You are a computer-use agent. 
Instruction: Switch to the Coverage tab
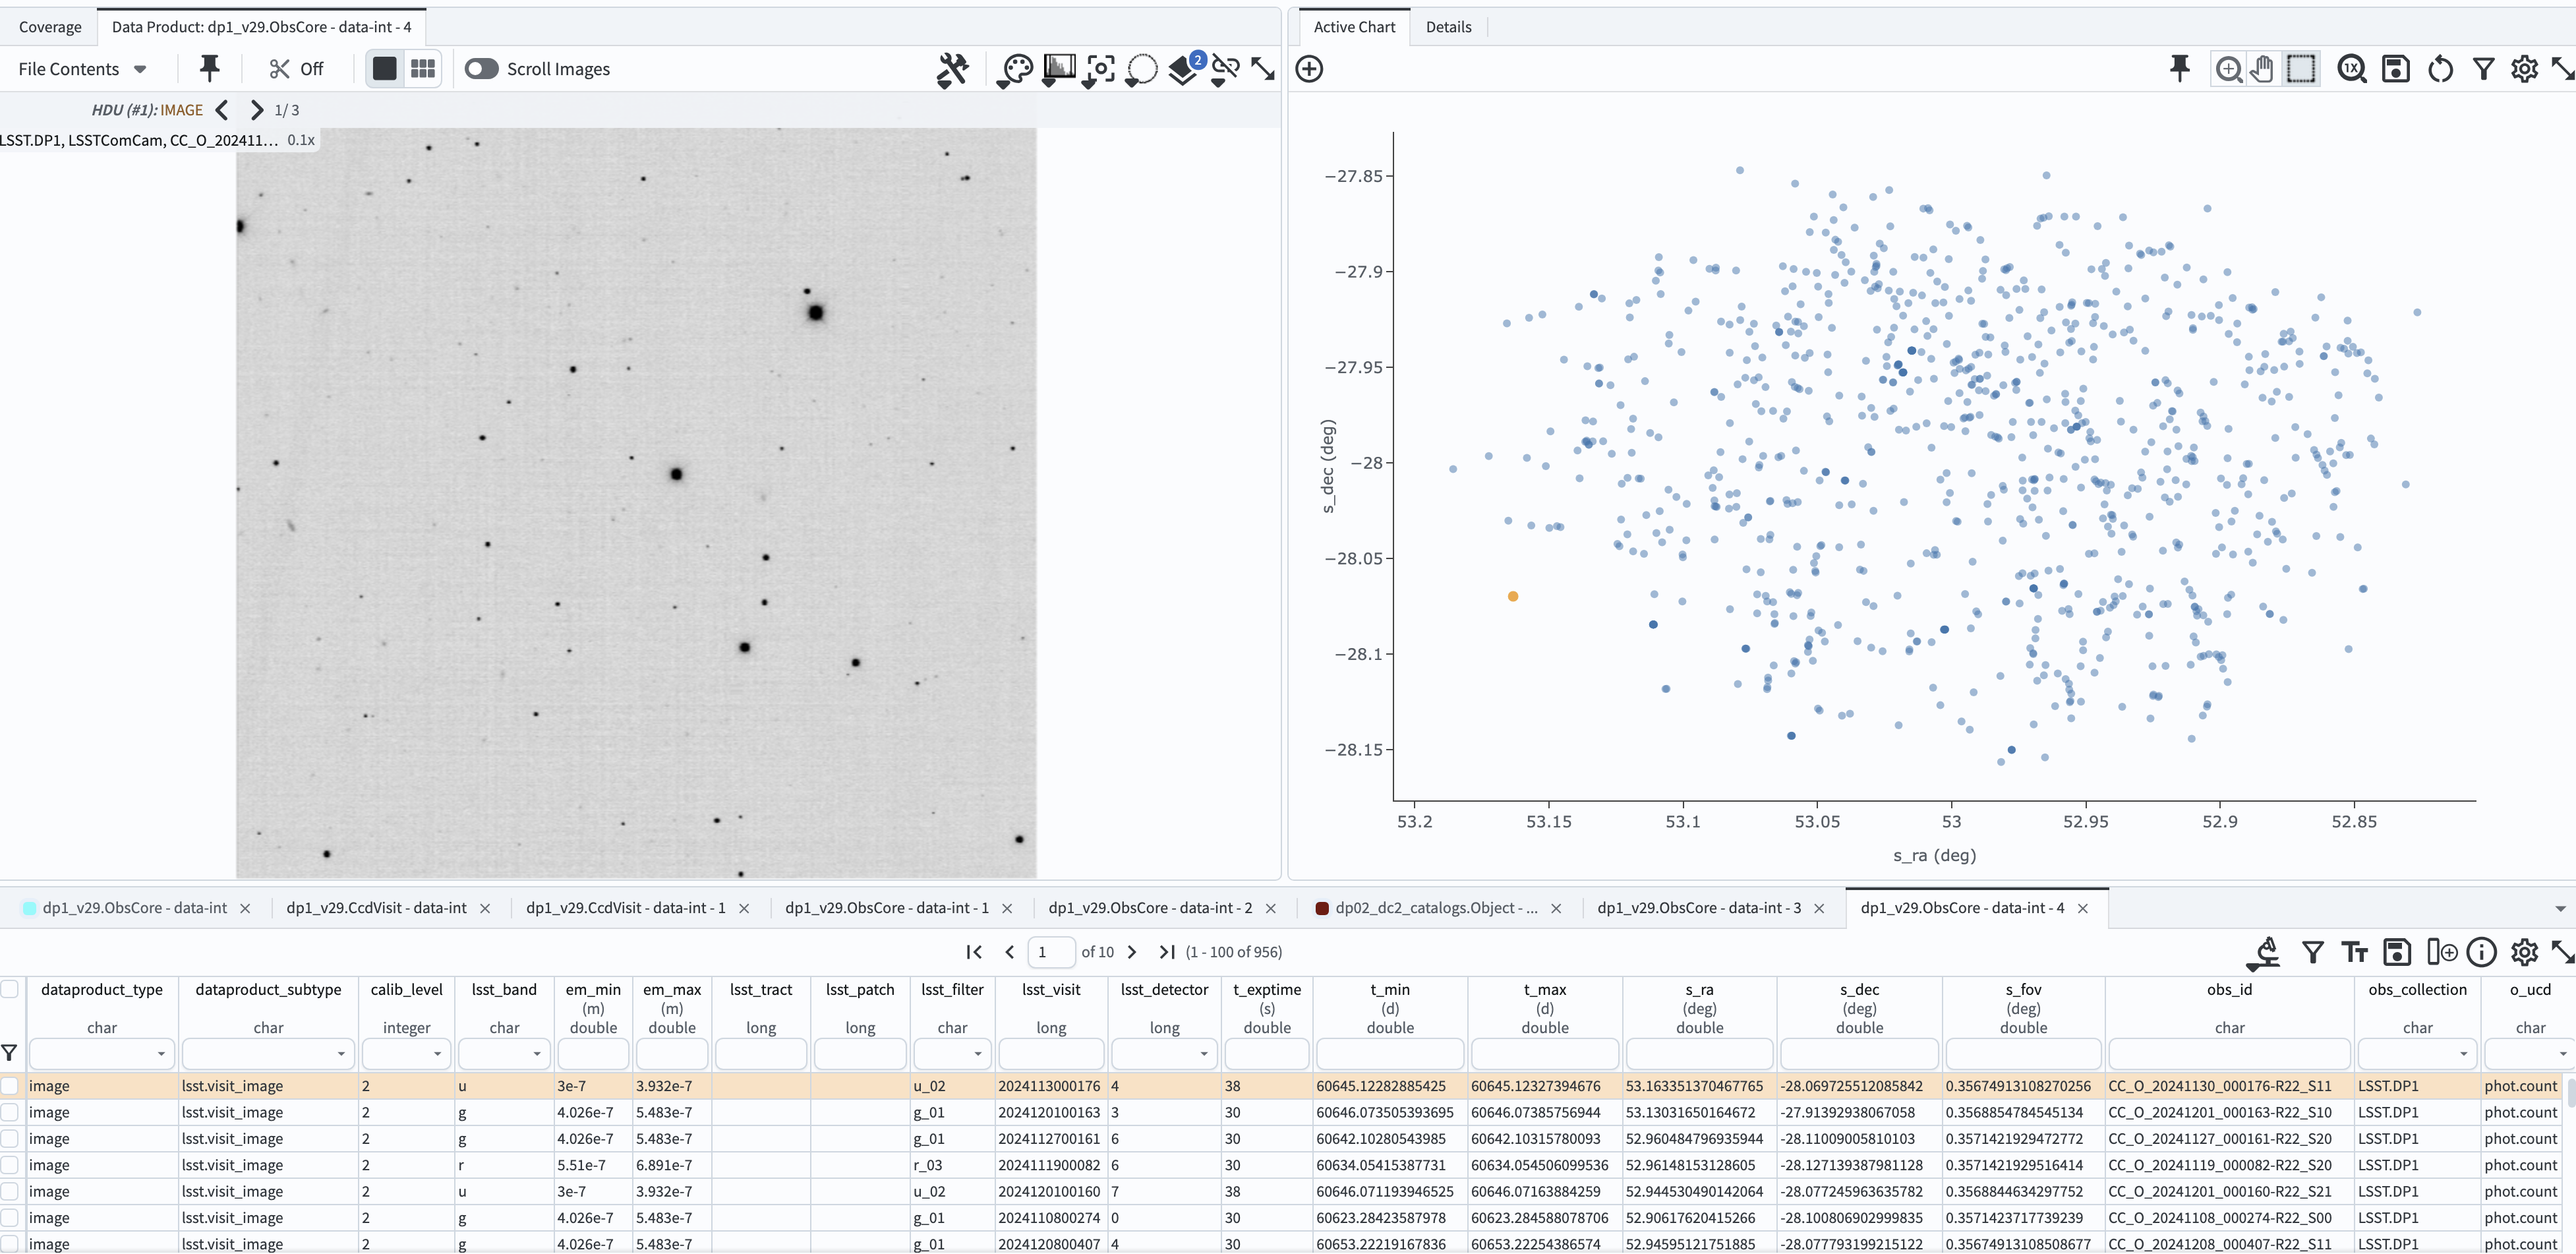click(50, 27)
